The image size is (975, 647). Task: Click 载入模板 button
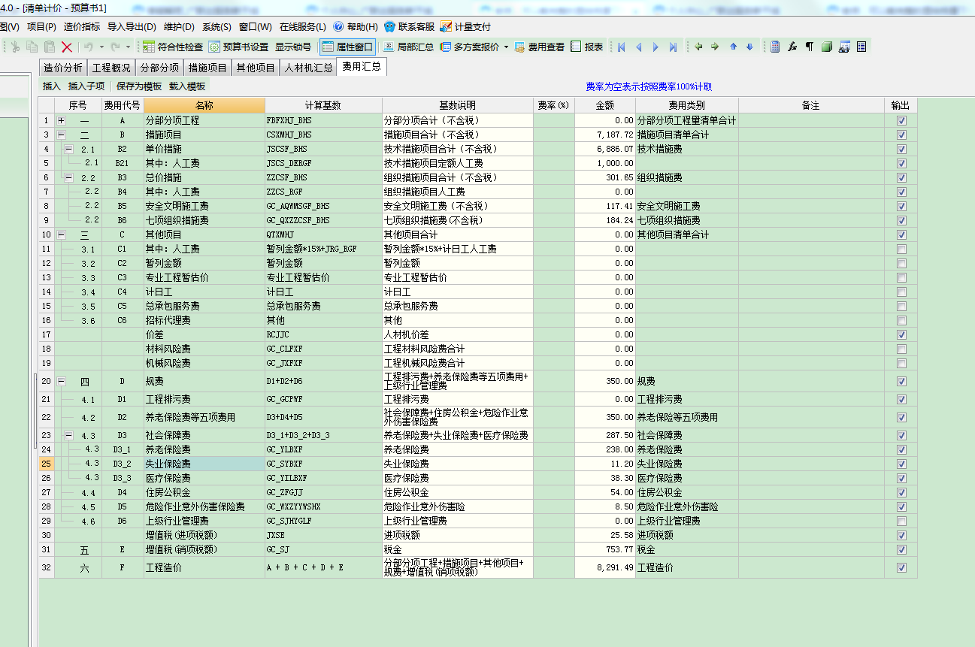coord(187,86)
